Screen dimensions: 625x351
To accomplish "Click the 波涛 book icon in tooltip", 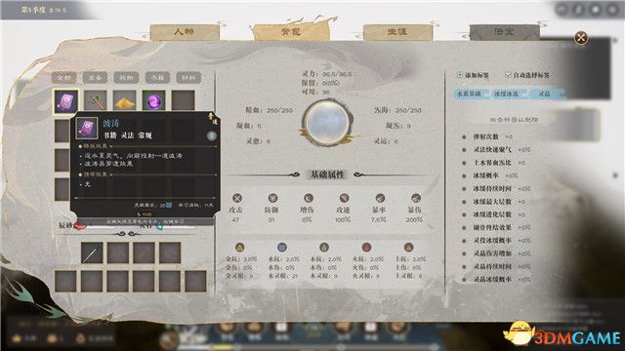I will 87,128.
